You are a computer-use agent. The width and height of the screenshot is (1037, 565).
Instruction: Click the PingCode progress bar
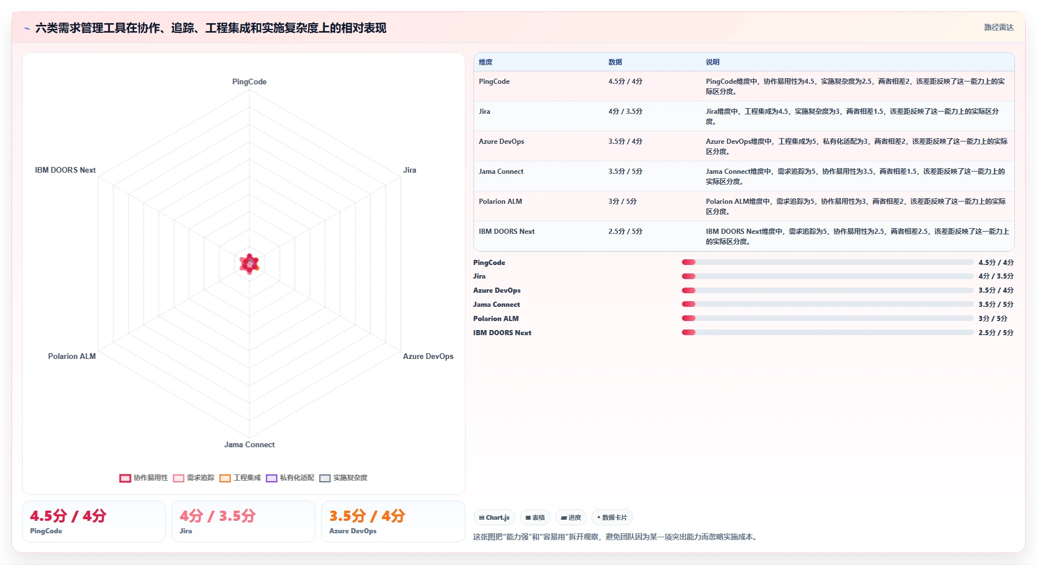(x=827, y=262)
